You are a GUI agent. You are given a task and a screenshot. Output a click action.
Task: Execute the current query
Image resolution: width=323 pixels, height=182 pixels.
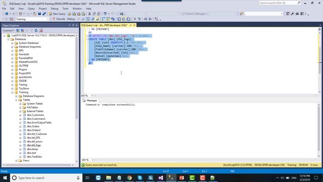pyautogui.click(x=59, y=19)
